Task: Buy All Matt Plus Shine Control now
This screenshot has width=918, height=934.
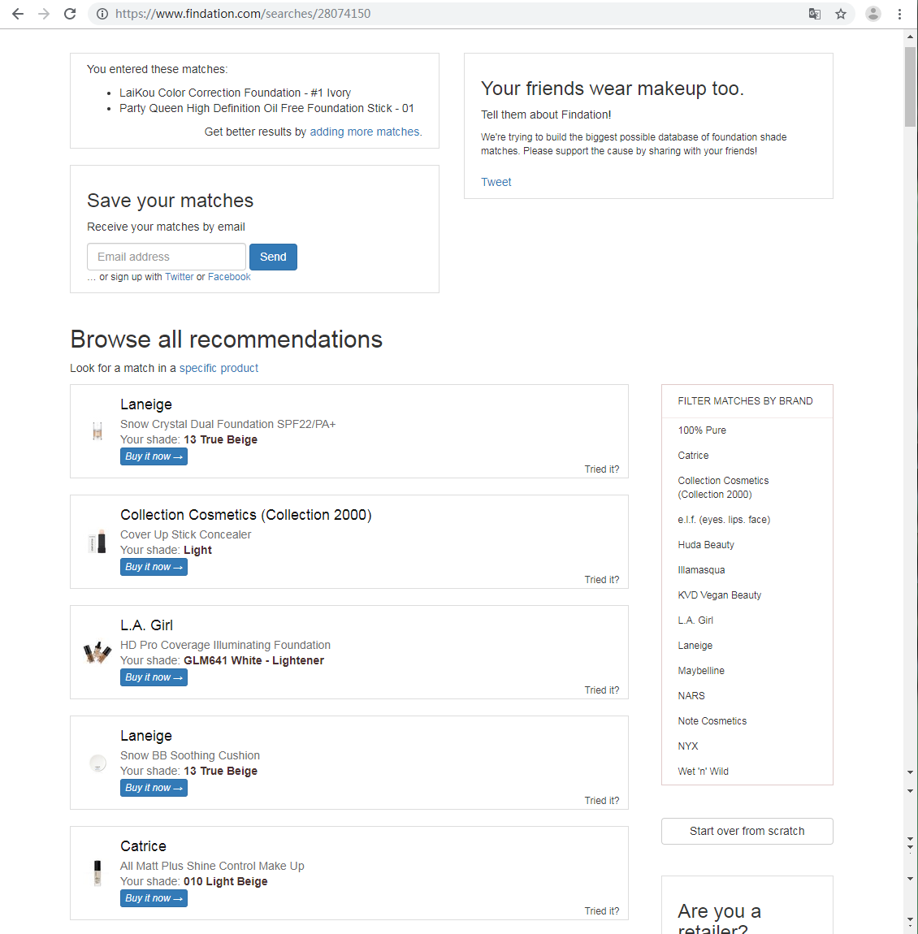Action: pos(154,898)
